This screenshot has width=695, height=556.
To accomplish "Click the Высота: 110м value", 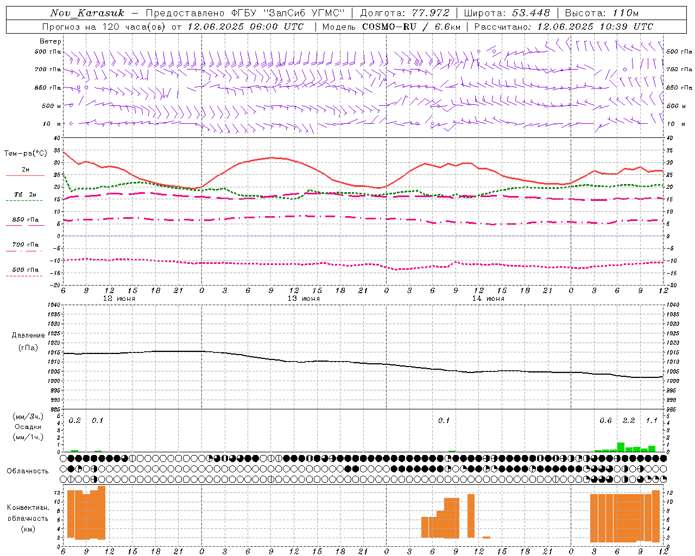I will pyautogui.click(x=602, y=13).
